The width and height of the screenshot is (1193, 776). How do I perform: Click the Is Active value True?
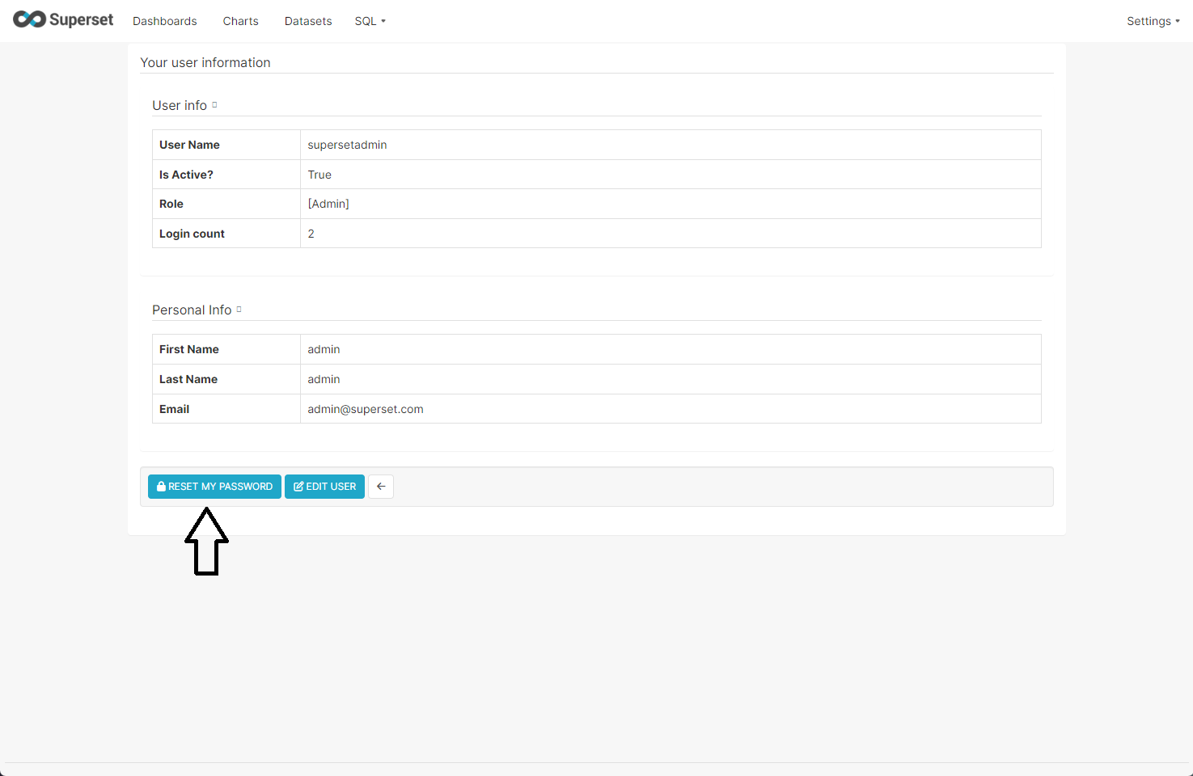[x=319, y=175]
